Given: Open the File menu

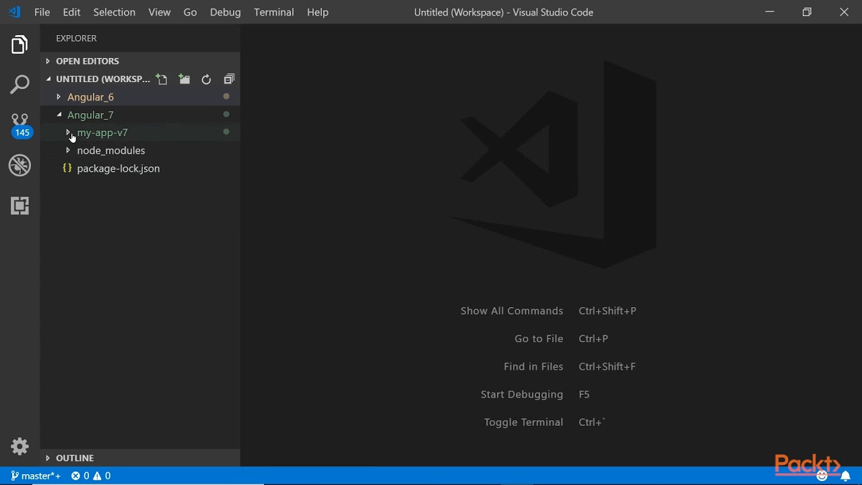Looking at the screenshot, I should tap(42, 12).
